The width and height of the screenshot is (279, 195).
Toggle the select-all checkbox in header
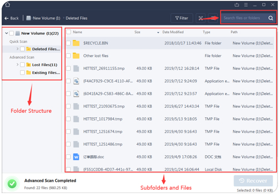(69, 32)
